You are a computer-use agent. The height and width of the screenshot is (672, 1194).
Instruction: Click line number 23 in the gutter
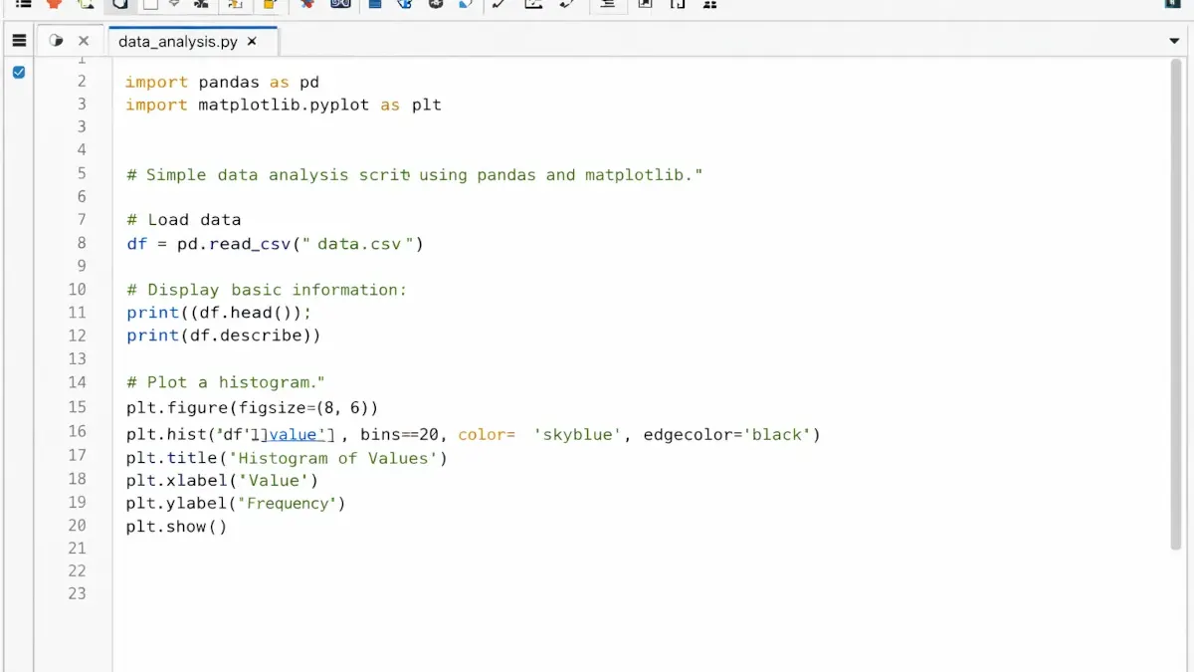click(78, 593)
